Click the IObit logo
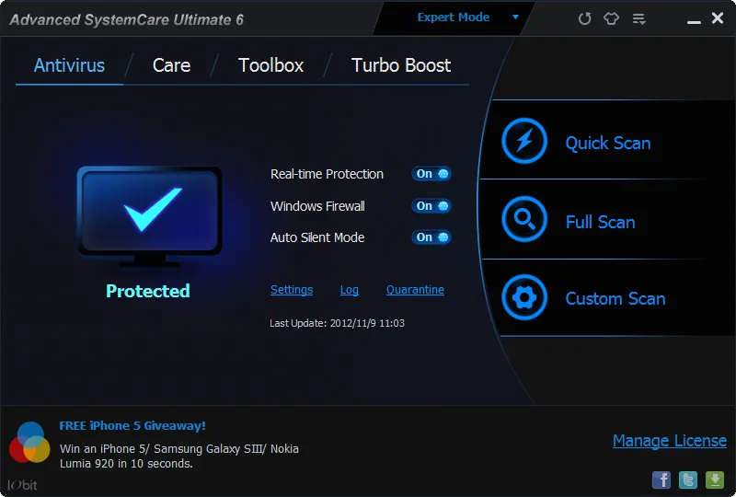Screen dimensions: 736x497 click(22, 485)
